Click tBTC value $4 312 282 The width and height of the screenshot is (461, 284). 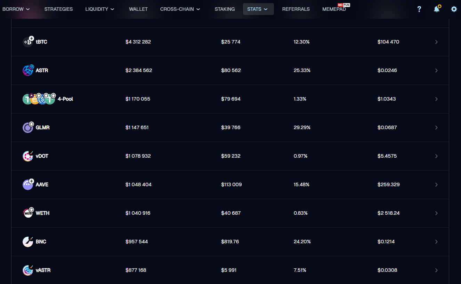[x=138, y=42]
